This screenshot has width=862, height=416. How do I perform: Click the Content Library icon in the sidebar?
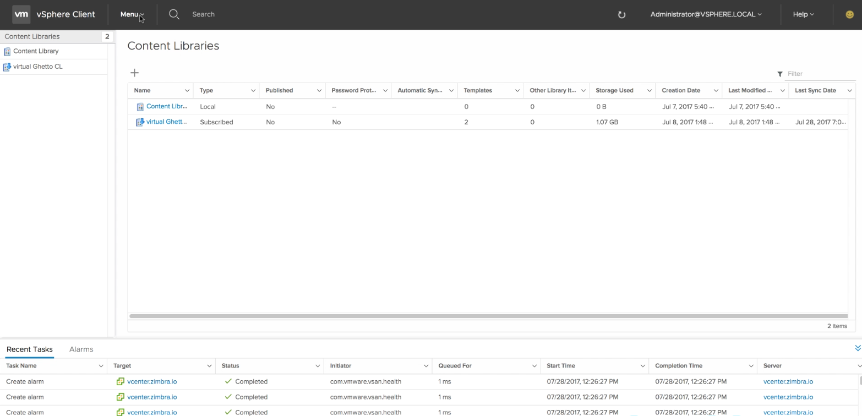coord(7,51)
